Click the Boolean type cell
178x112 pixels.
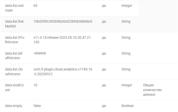[128, 106]
